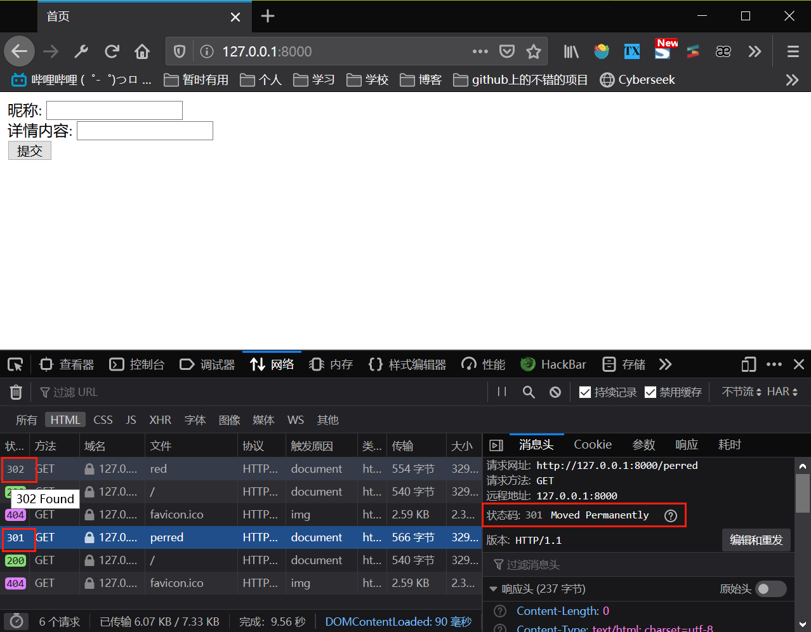Activate the element picker in devtools
The height and width of the screenshot is (632, 811).
[x=15, y=364]
